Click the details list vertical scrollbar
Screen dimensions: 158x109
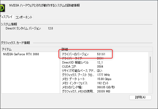point(150,65)
